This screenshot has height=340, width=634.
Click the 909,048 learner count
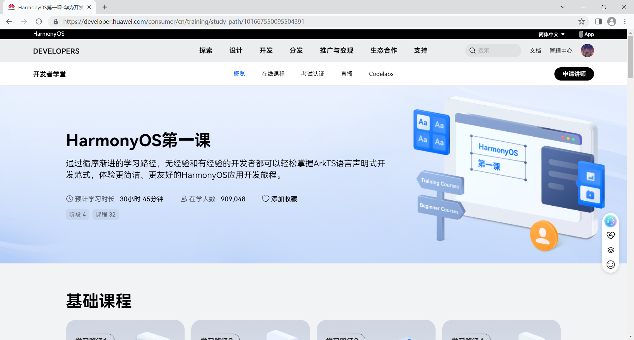(x=233, y=199)
